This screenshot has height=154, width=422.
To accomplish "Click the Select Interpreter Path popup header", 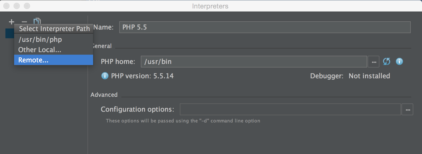I will 54,28.
